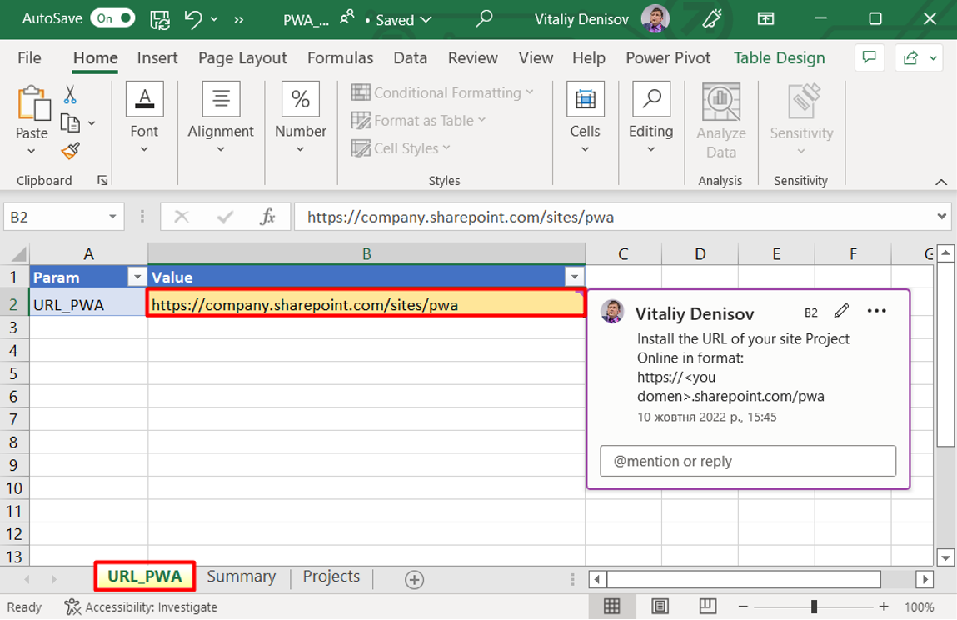957x620 pixels.
Task: Click the sharing people icon beside filename
Action: tap(347, 17)
